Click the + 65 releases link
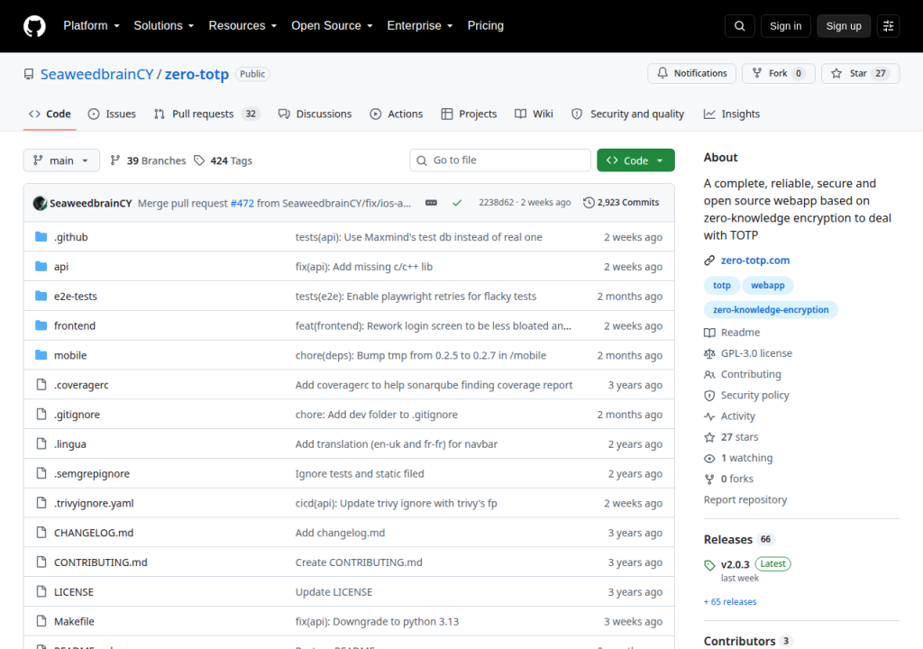The image size is (923, 649). [730, 602]
